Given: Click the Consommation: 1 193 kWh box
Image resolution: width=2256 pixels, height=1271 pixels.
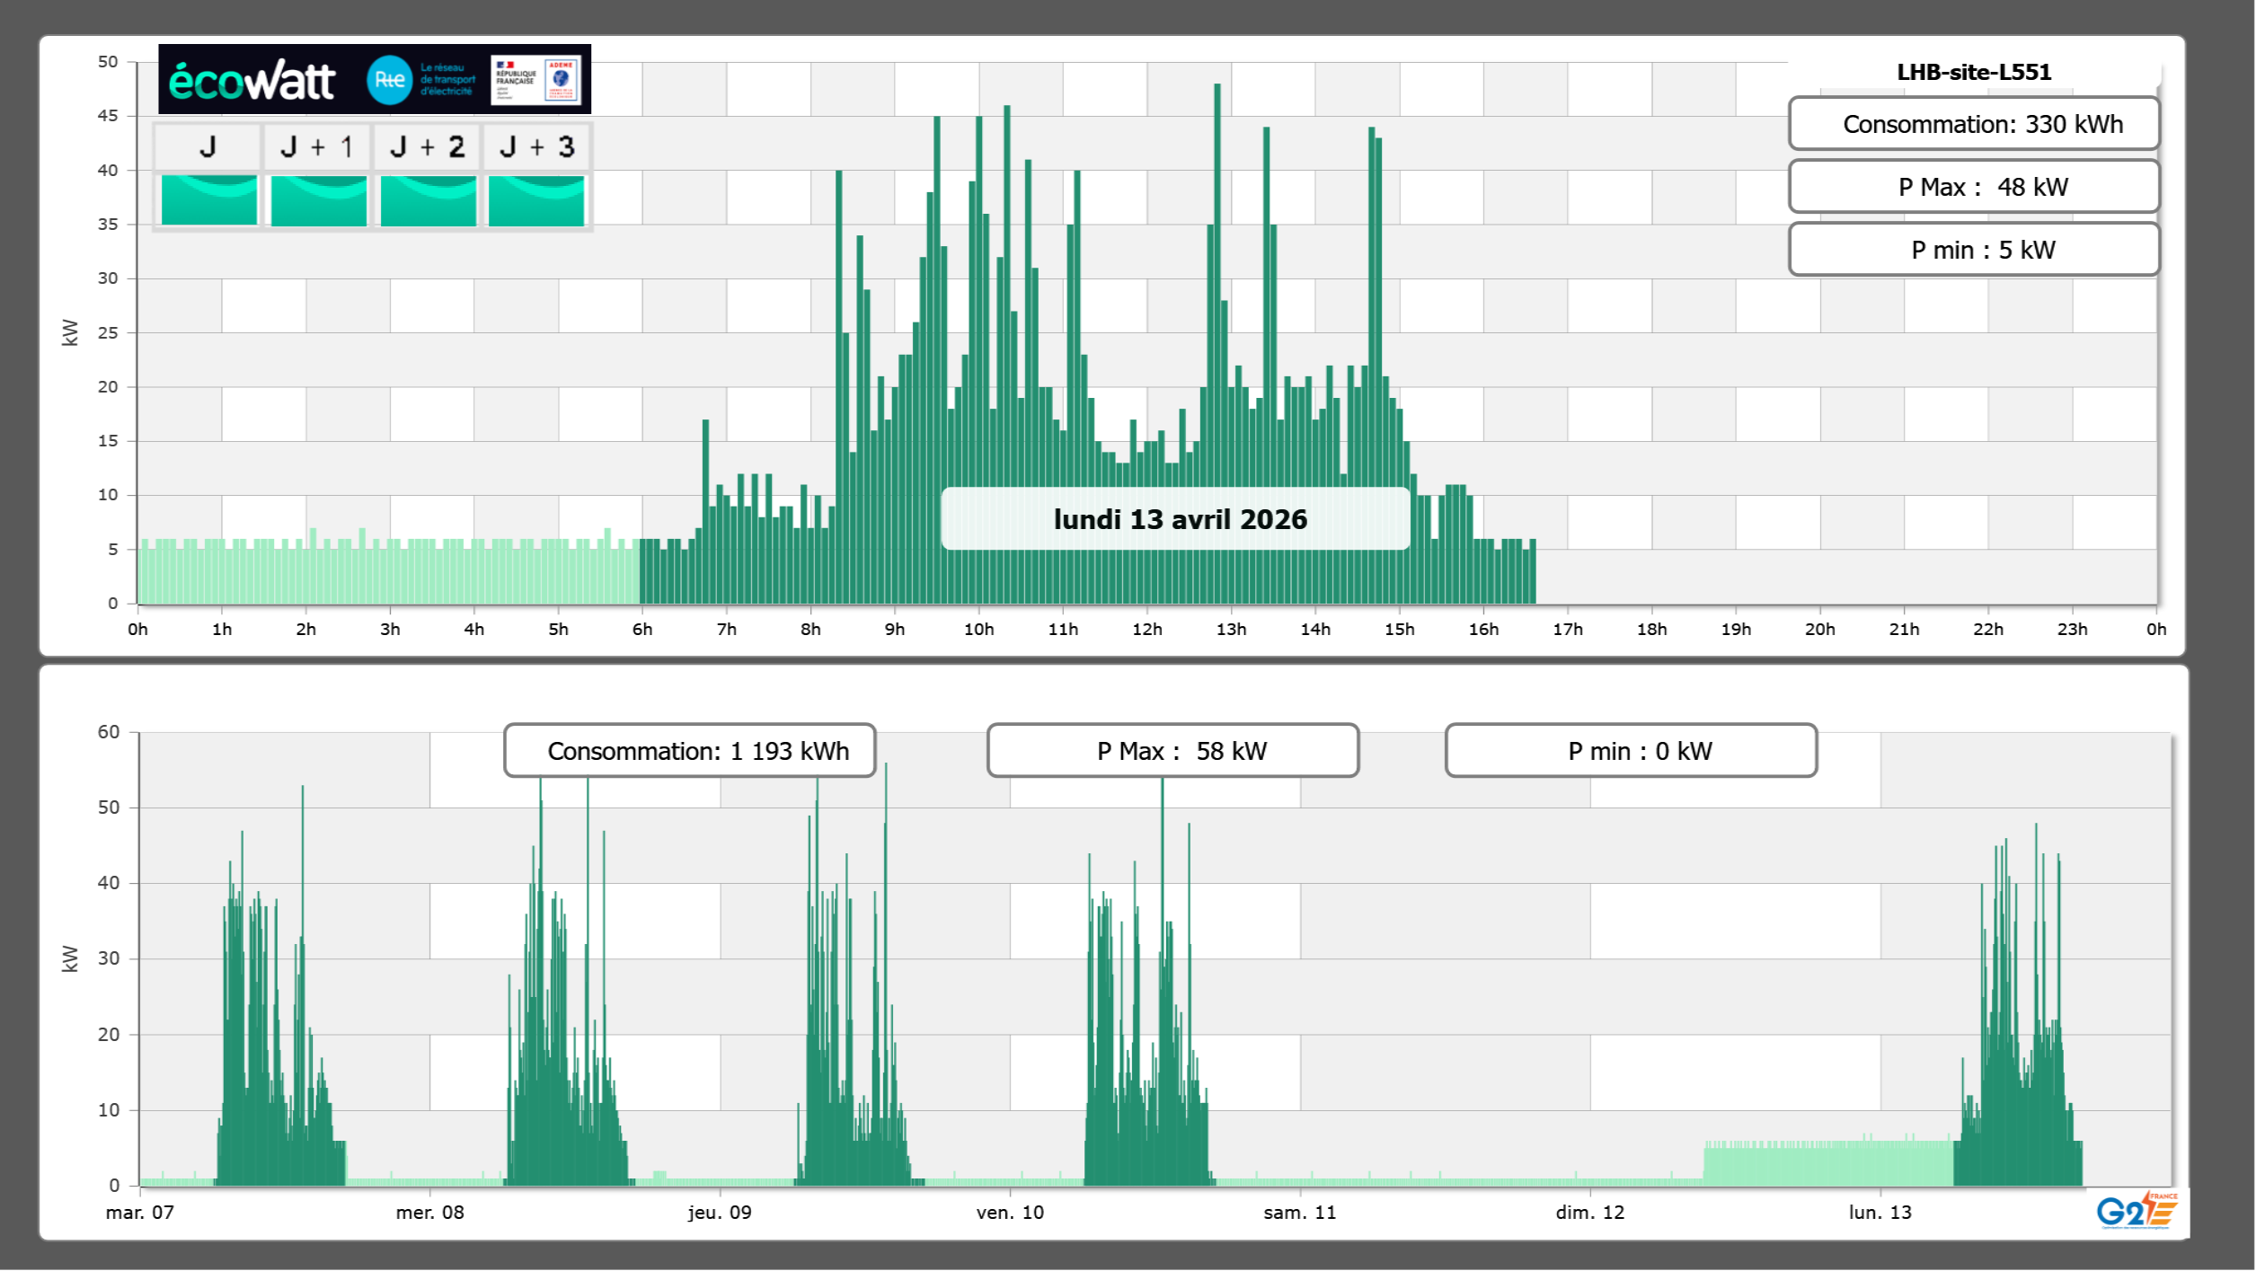Looking at the screenshot, I should point(689,751).
